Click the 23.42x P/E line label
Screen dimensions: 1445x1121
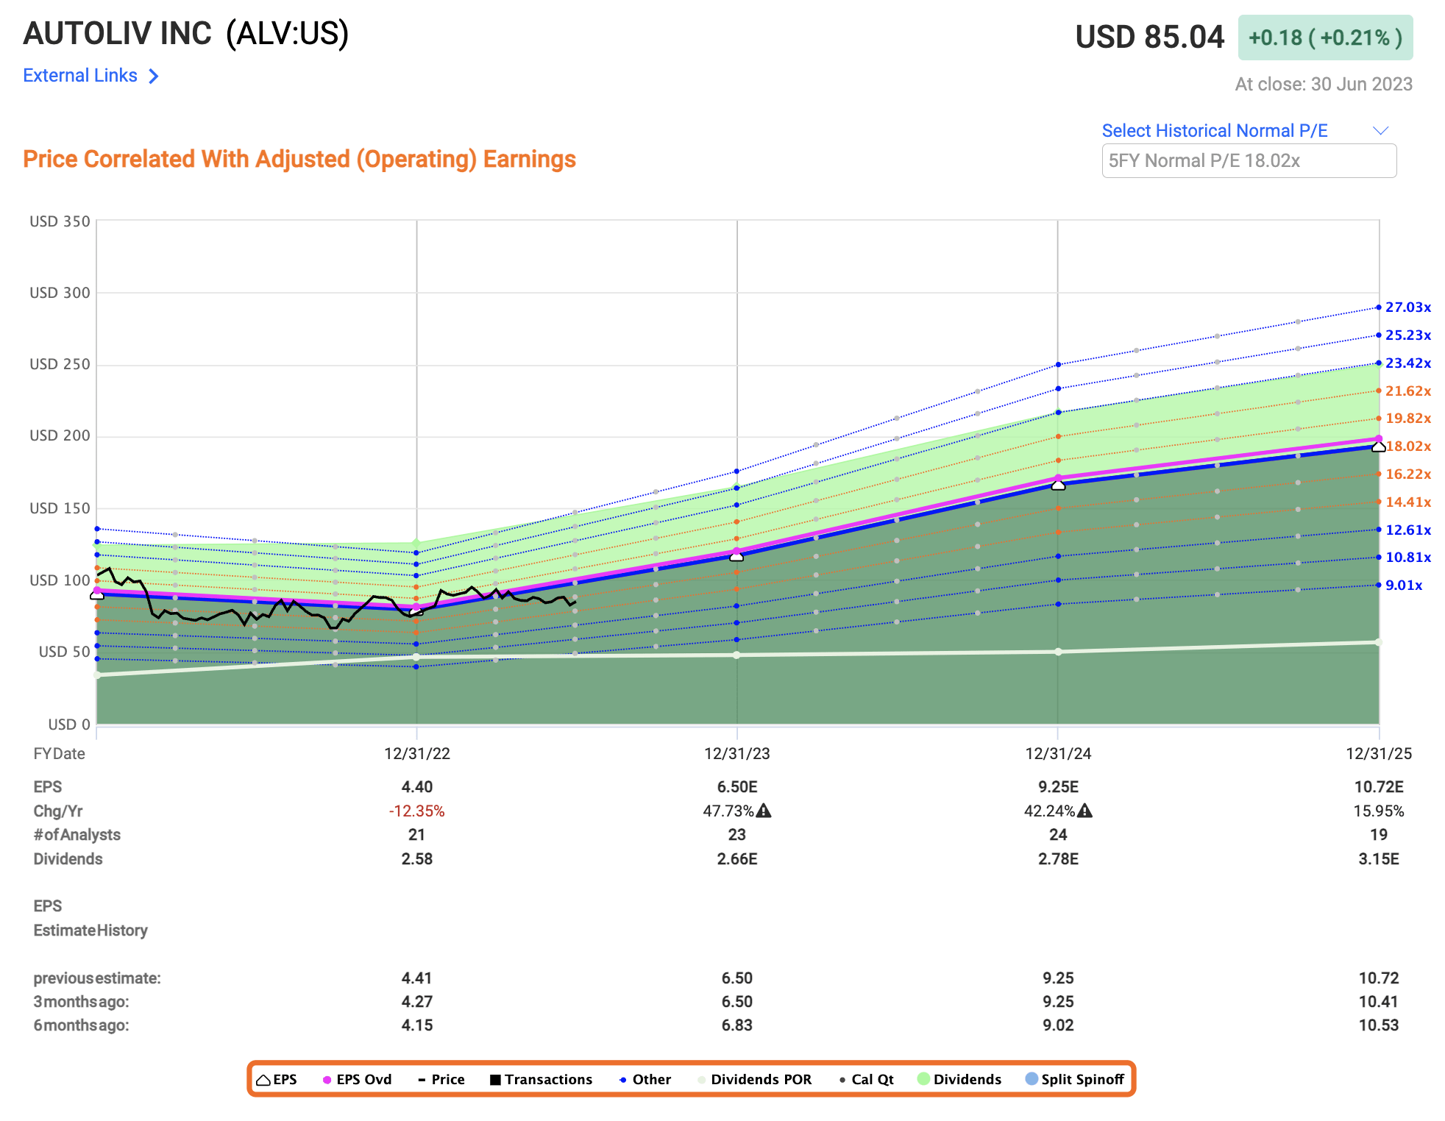[1407, 363]
